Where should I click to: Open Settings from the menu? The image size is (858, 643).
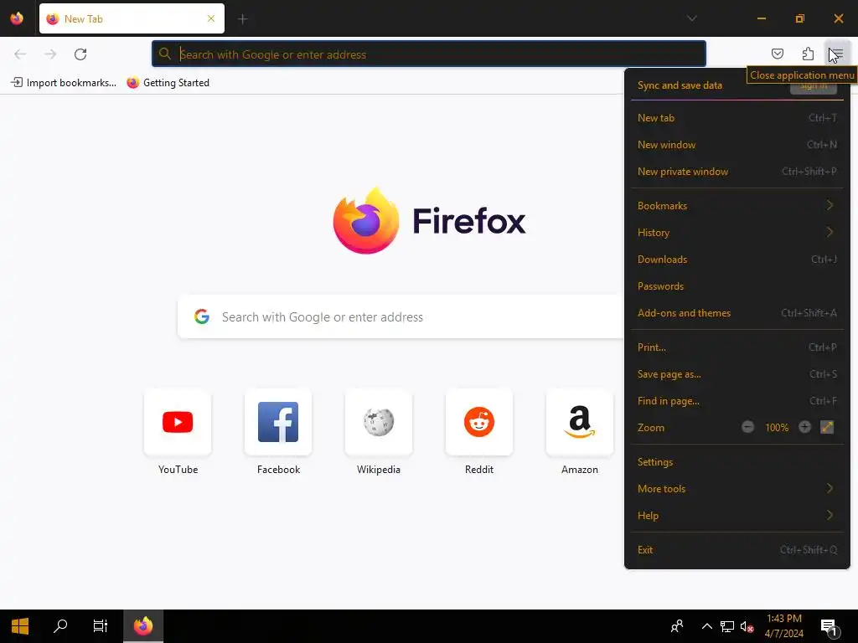[737, 462]
